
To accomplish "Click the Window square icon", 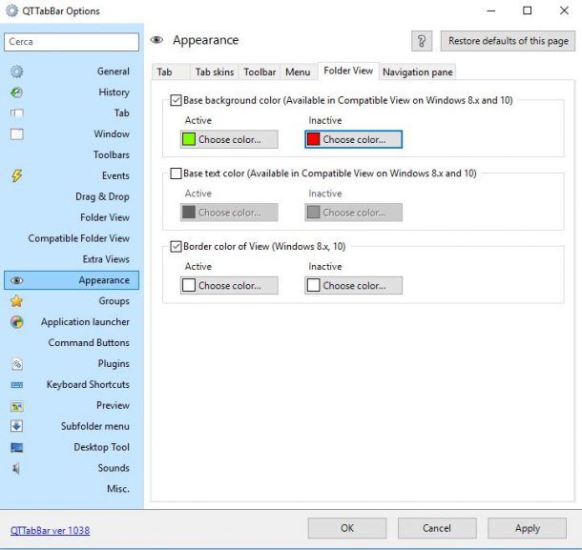I will [17, 133].
